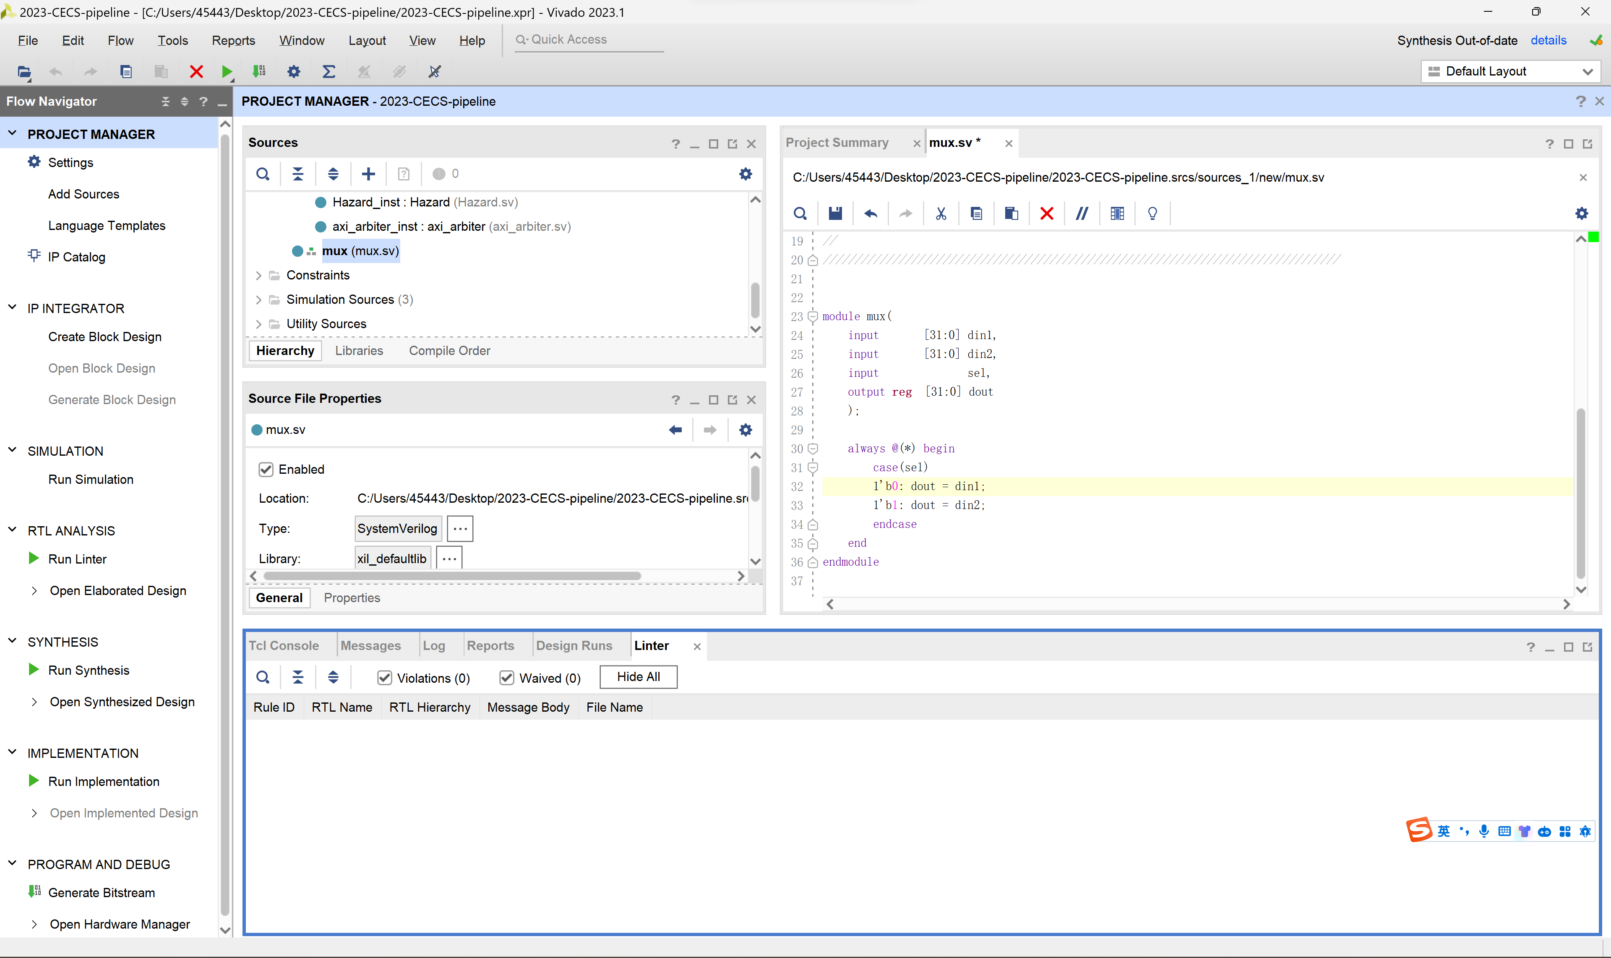Image resolution: width=1611 pixels, height=958 pixels.
Task: Toggle line comments with the // icon
Action: (1082, 214)
